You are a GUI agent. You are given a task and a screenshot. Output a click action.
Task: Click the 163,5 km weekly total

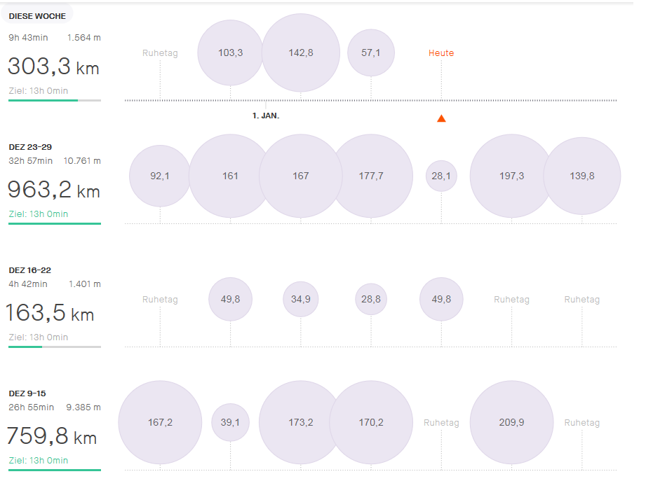(50, 314)
